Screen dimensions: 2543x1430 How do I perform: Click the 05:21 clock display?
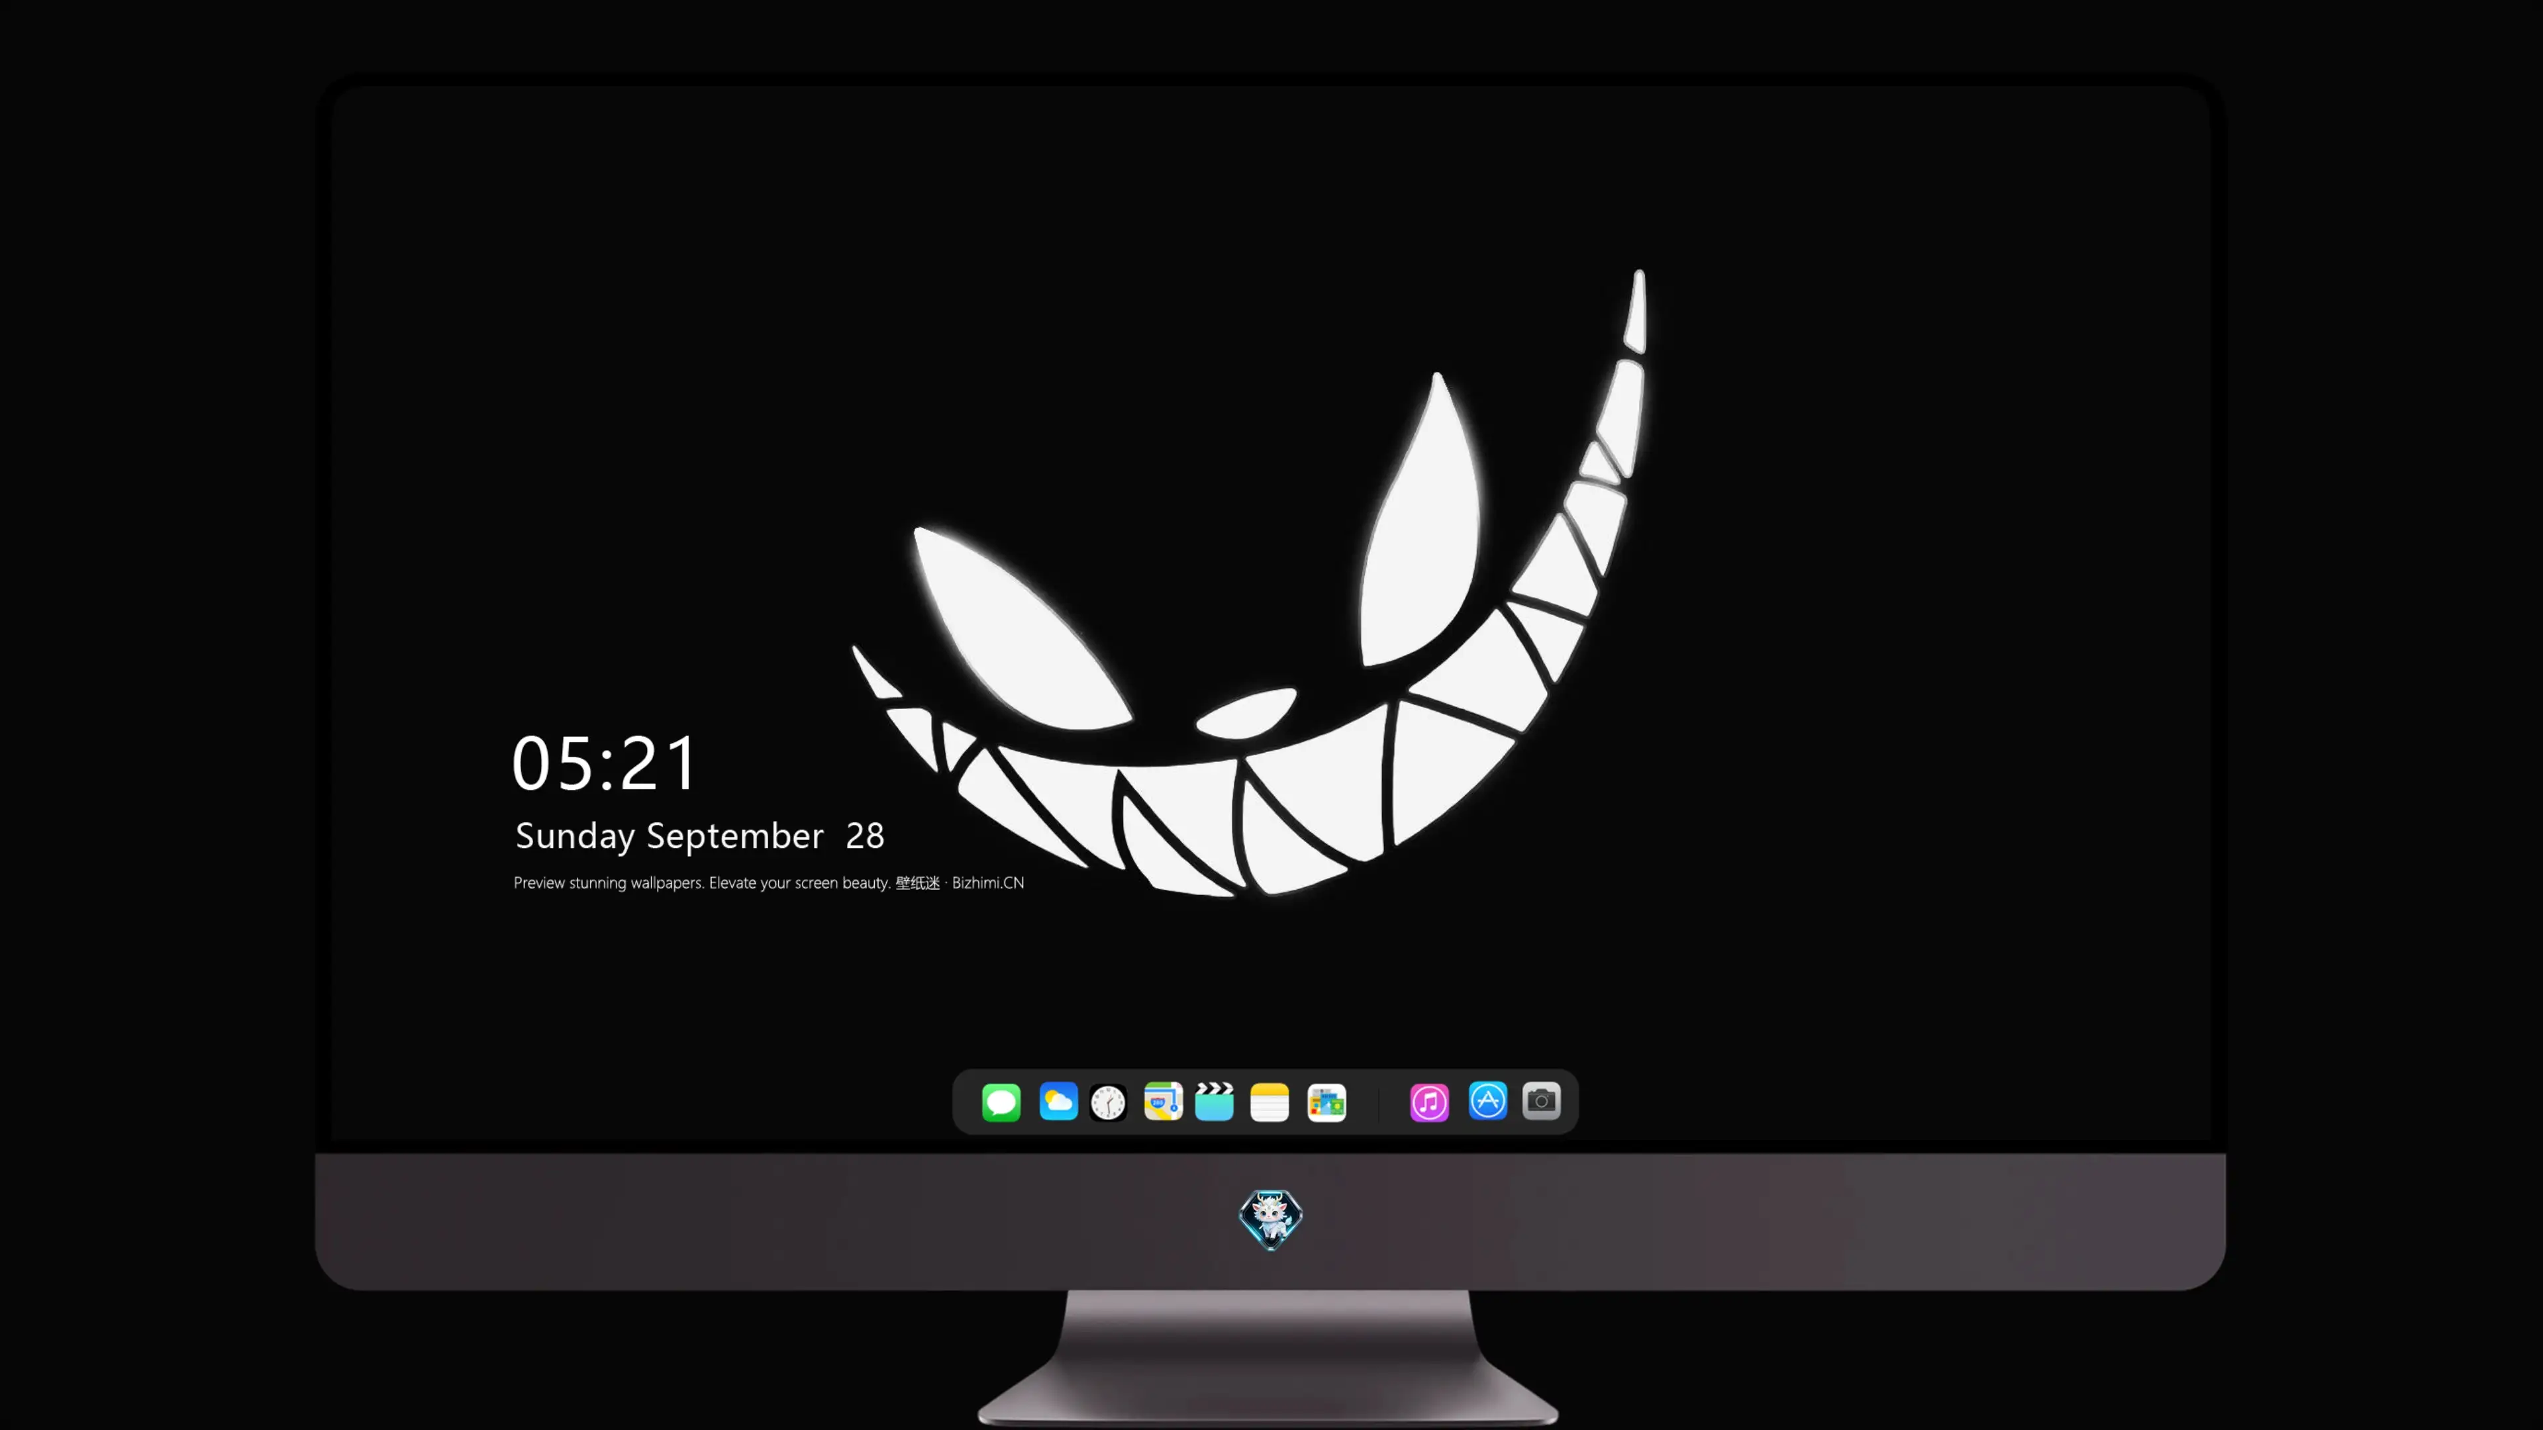604,763
